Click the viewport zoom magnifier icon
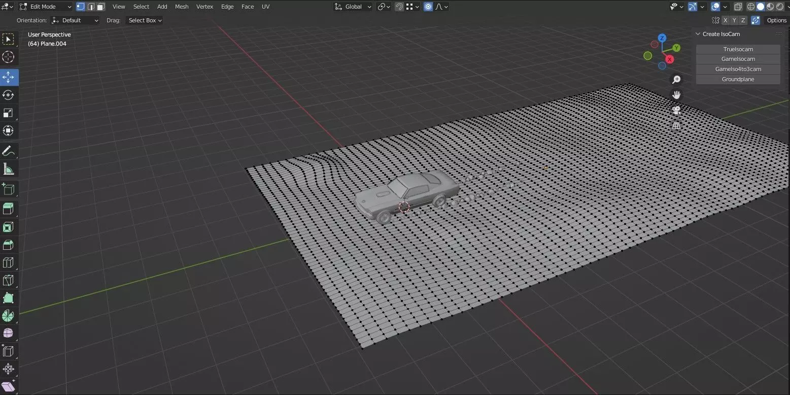Image resolution: width=790 pixels, height=395 pixels. pyautogui.click(x=676, y=80)
